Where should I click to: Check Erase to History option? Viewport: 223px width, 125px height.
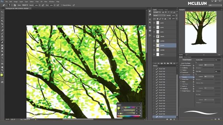click(x=62, y=5)
